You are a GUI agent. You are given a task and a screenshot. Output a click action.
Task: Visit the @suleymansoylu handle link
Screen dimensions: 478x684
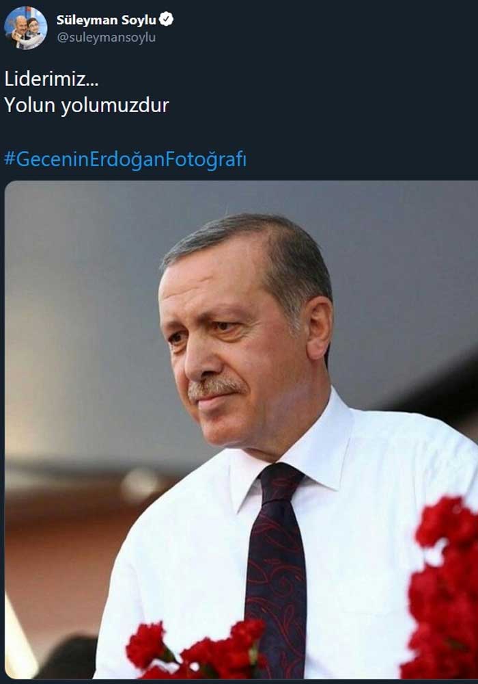107,38
